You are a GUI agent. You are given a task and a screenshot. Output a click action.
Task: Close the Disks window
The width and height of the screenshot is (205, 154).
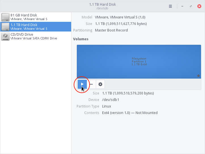point(199,6)
